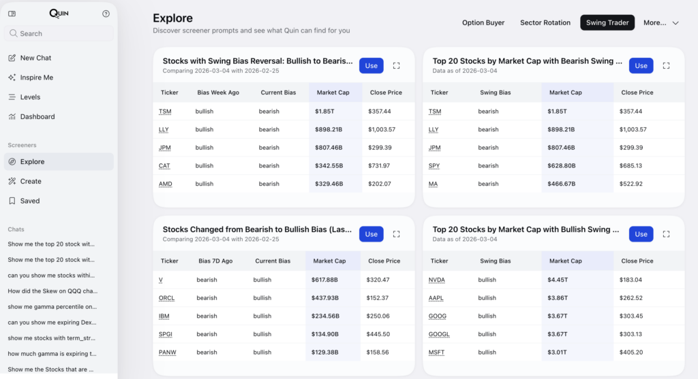698x379 pixels.
Task: Click the Saved bookmark icon
Action: [12, 201]
